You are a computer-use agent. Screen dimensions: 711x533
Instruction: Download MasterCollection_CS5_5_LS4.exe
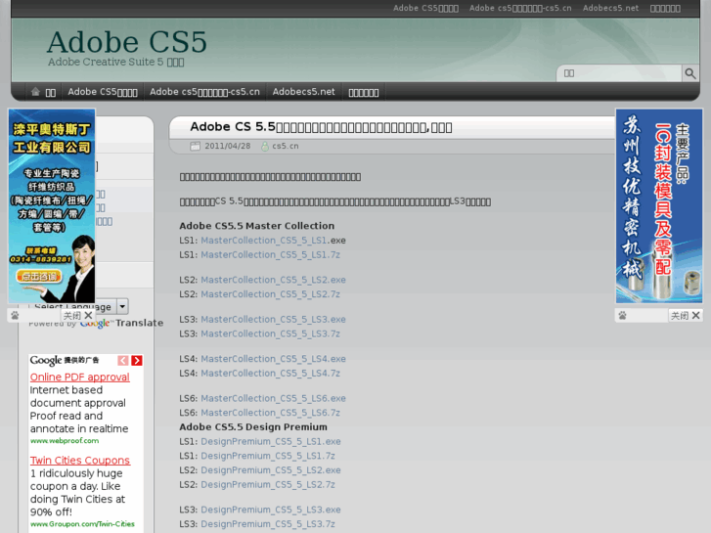coord(273,359)
